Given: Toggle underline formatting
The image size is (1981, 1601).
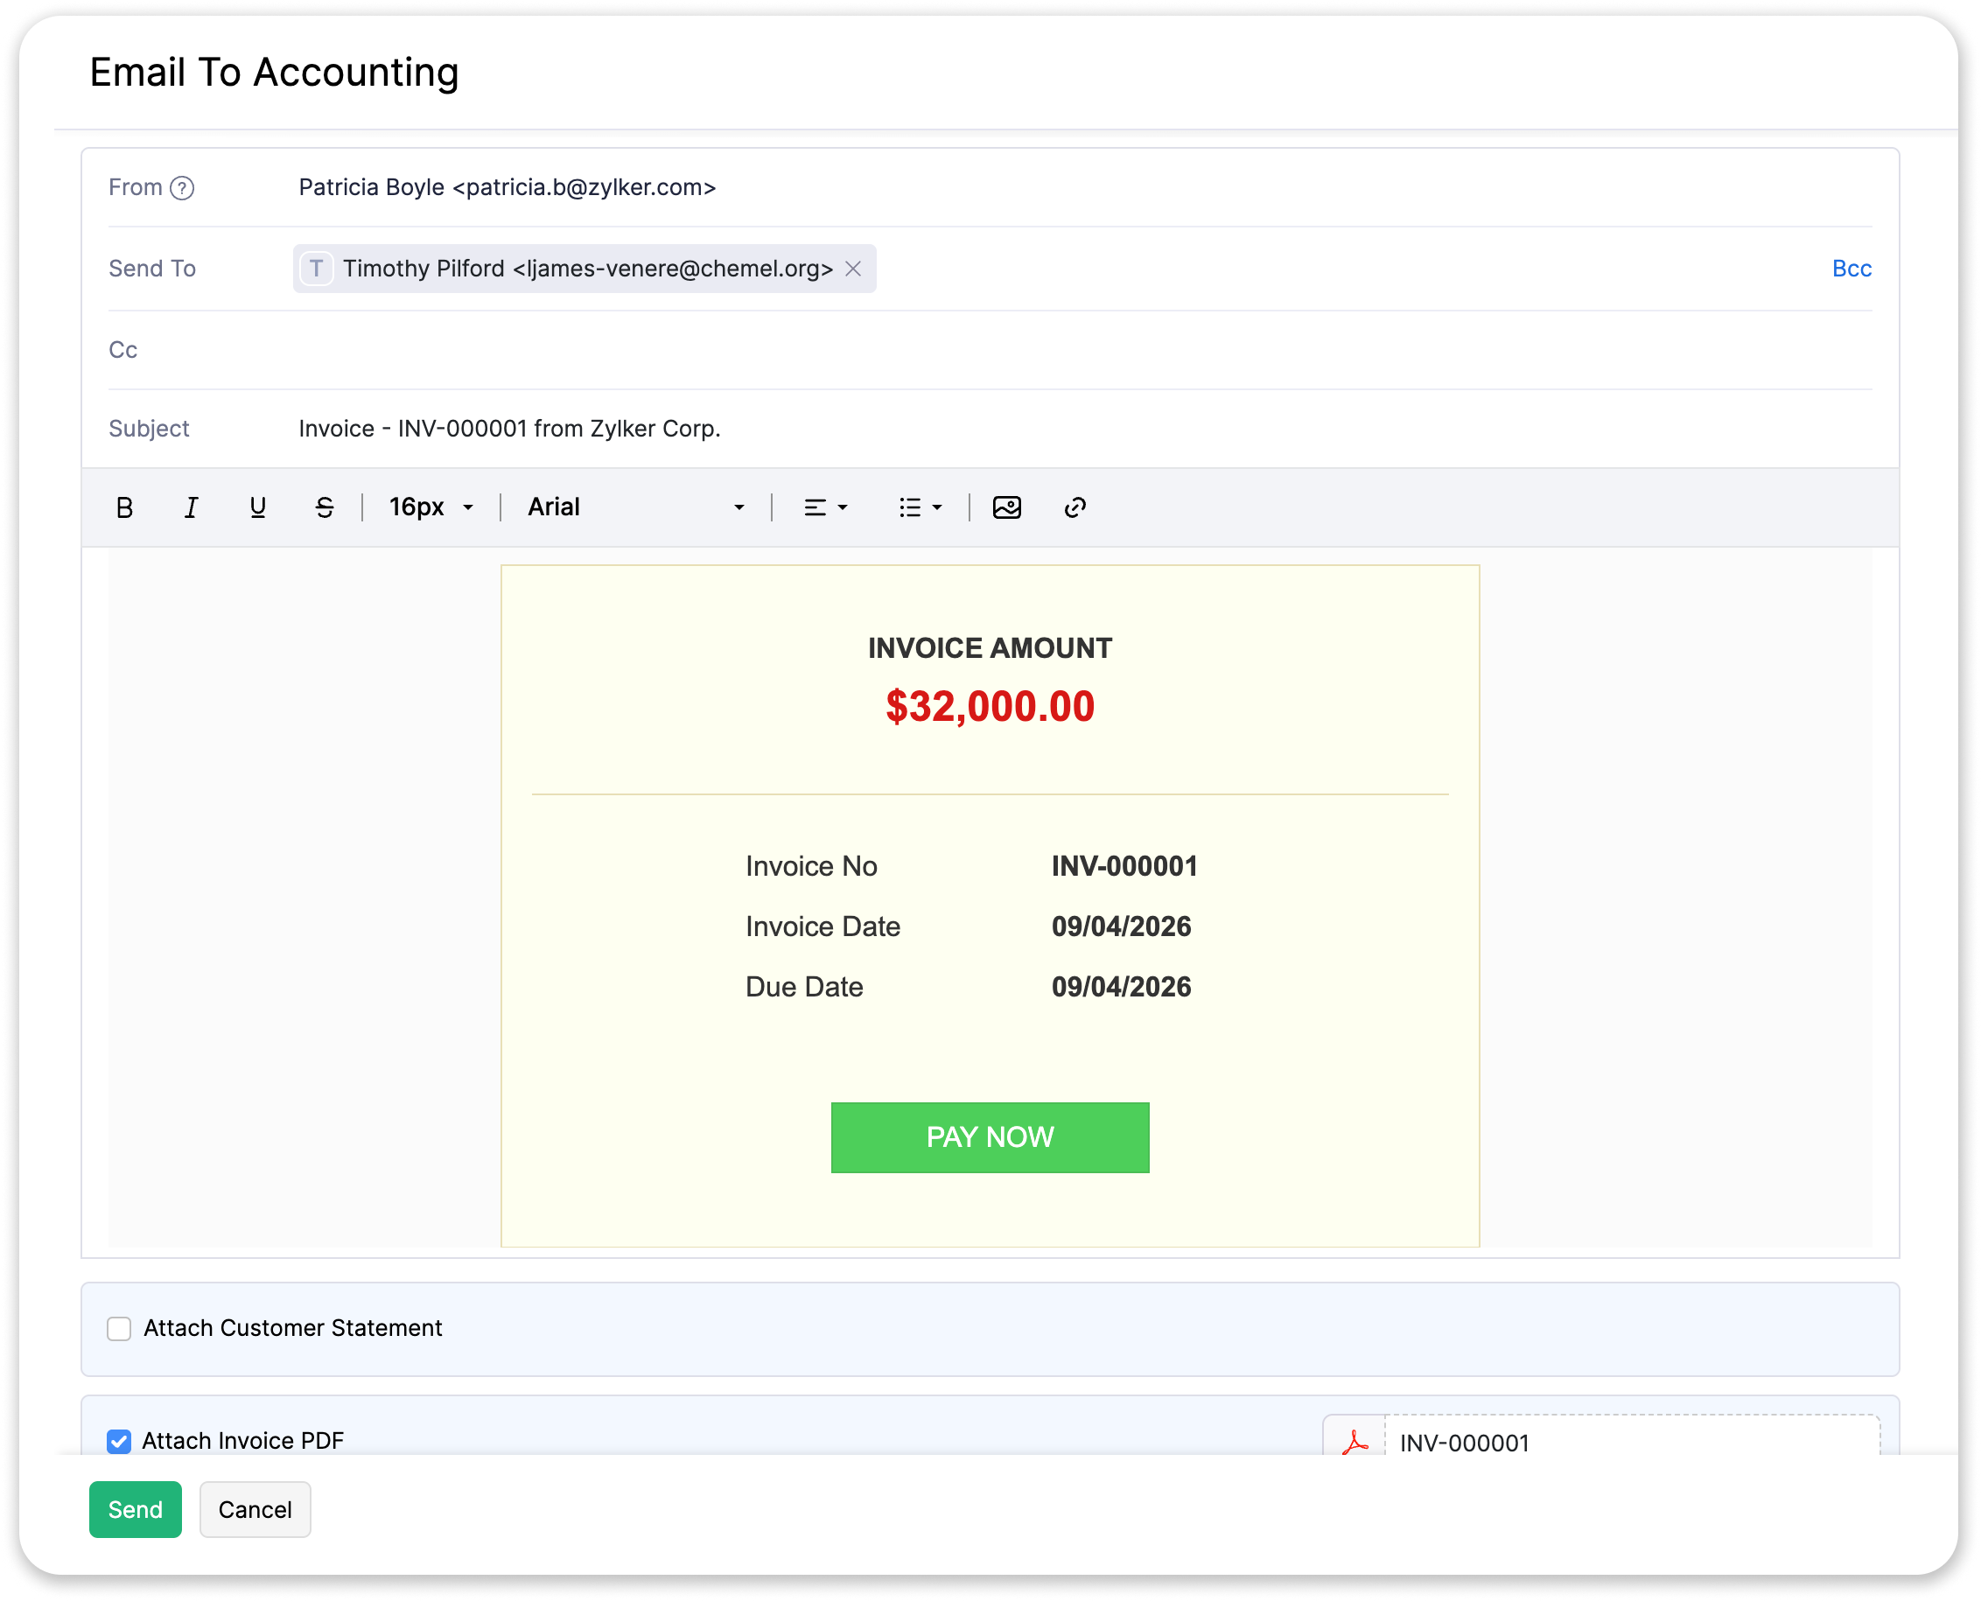Looking at the screenshot, I should coord(257,507).
